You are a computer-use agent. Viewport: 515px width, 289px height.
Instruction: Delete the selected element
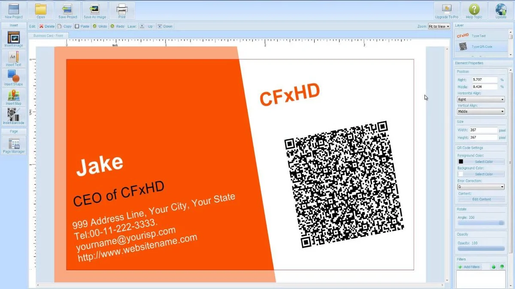[47, 26]
